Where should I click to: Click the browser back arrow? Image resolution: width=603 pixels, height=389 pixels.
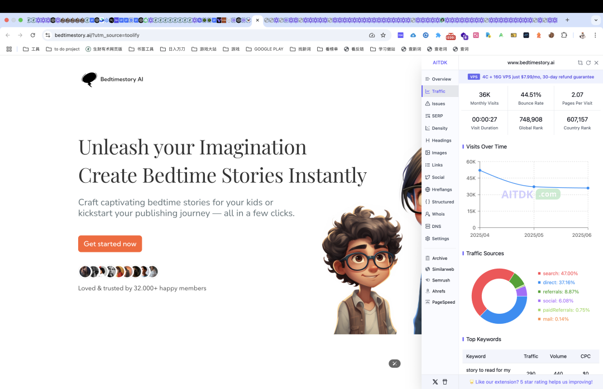click(8, 35)
